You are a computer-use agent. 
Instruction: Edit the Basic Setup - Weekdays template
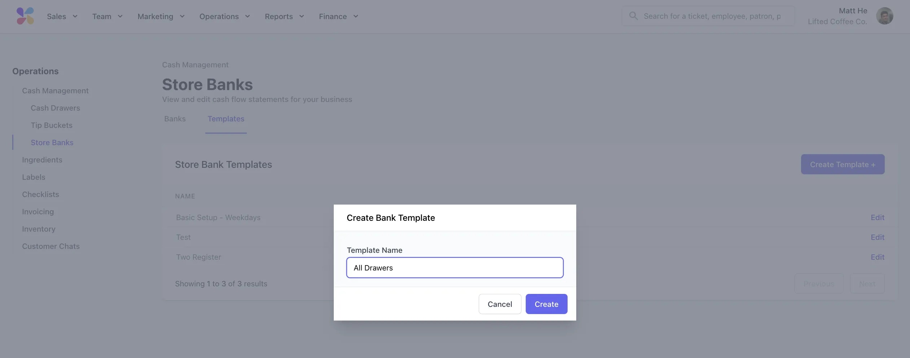click(877, 218)
